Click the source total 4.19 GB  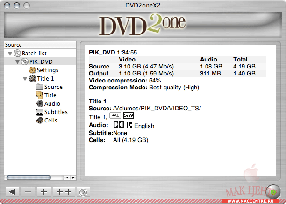244,66
